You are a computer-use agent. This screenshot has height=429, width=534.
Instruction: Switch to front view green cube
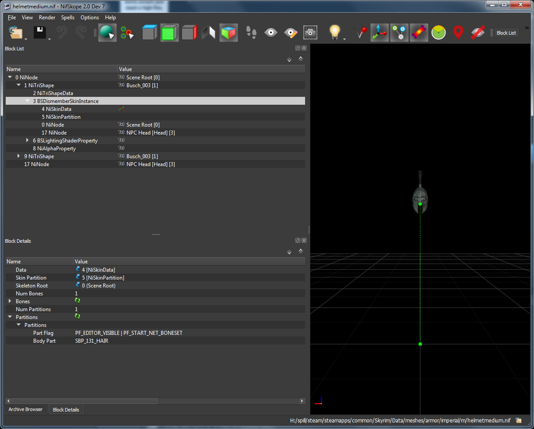coord(169,32)
